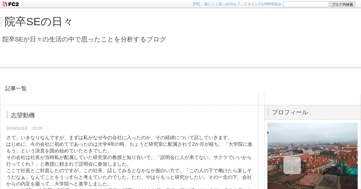Click the blog description 院卒SEが日々の生活の中で…

click(84, 39)
